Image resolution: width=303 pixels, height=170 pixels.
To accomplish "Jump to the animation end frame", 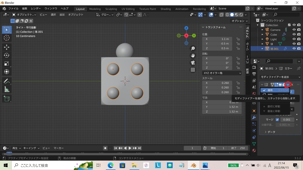I will point(140,148).
